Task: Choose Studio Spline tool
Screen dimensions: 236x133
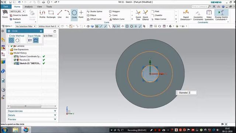Action: (x=94, y=11)
